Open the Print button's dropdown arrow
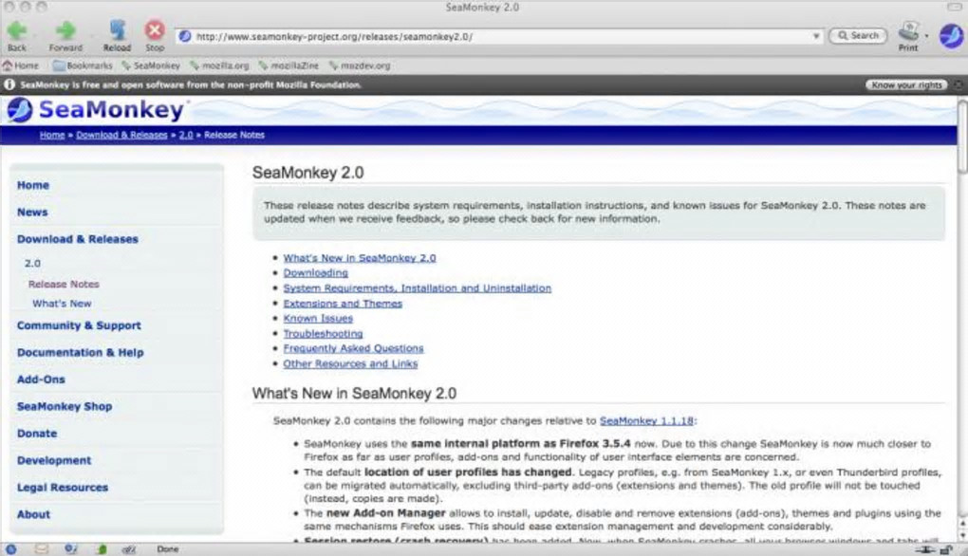 click(926, 36)
